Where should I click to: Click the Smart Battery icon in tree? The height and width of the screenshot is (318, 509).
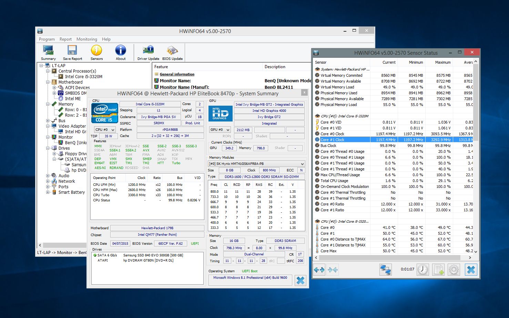(54, 192)
